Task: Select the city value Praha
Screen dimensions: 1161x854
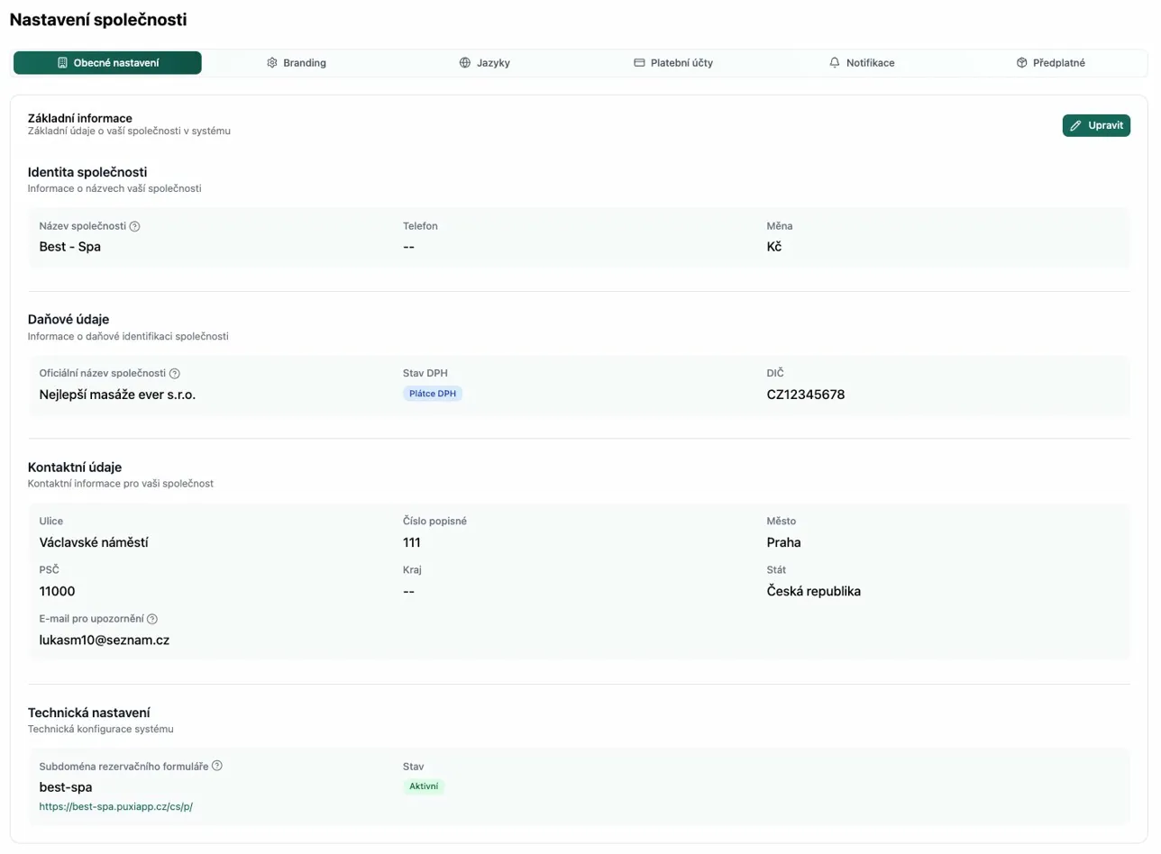Action: click(784, 542)
